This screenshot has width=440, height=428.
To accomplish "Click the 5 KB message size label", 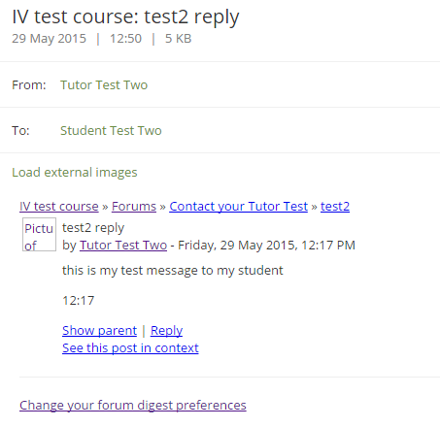I will coord(179,39).
